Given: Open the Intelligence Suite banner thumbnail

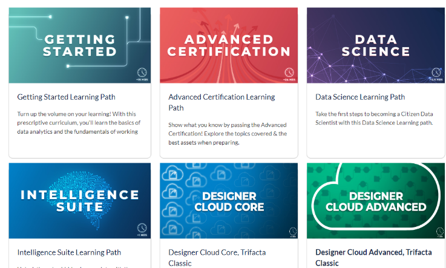Looking at the screenshot, I should pyautogui.click(x=80, y=201).
